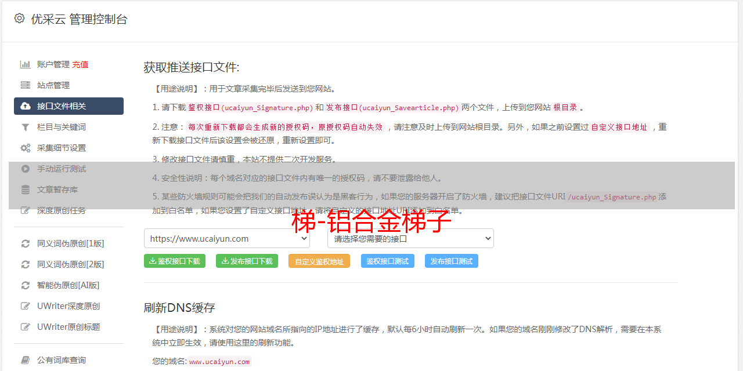Click the blue 鉴权接口测试 button

(x=388, y=261)
